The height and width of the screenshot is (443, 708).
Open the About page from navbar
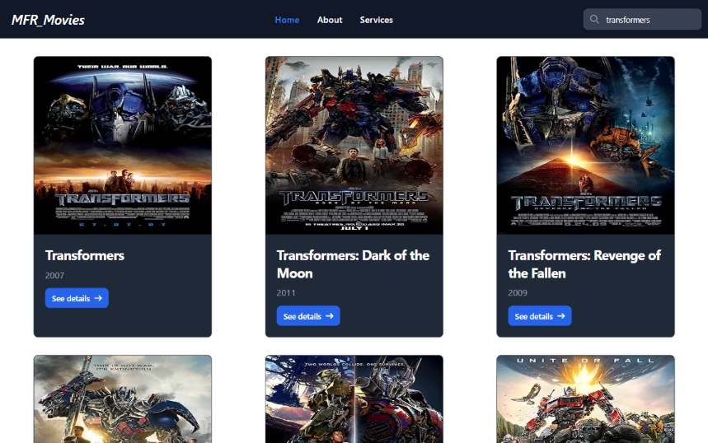point(330,20)
